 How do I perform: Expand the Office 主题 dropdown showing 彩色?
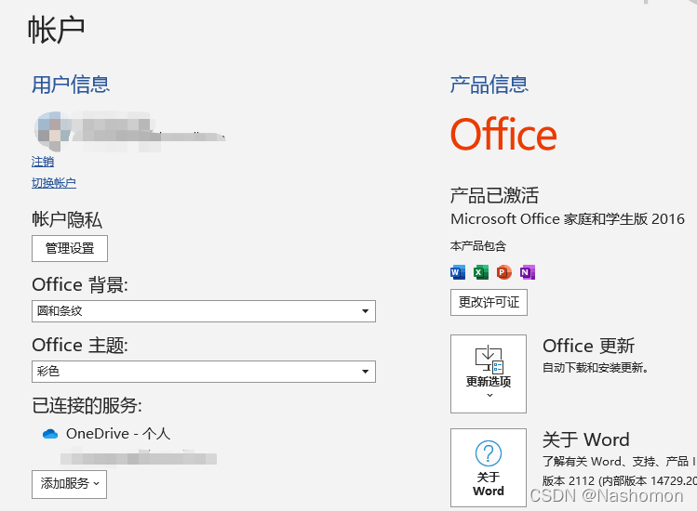[x=204, y=372]
